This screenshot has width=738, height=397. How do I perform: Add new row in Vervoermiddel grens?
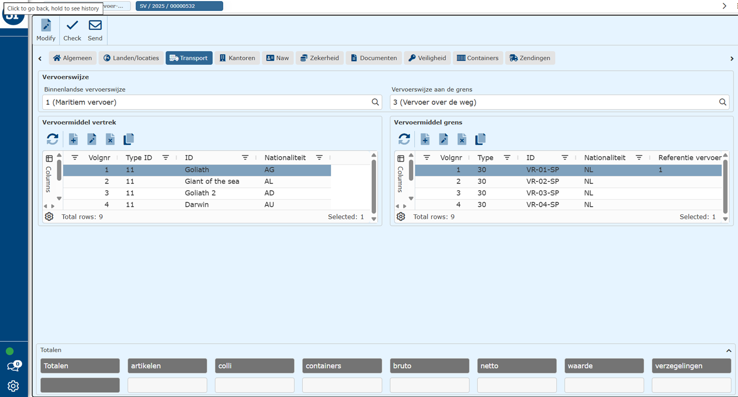pos(425,139)
